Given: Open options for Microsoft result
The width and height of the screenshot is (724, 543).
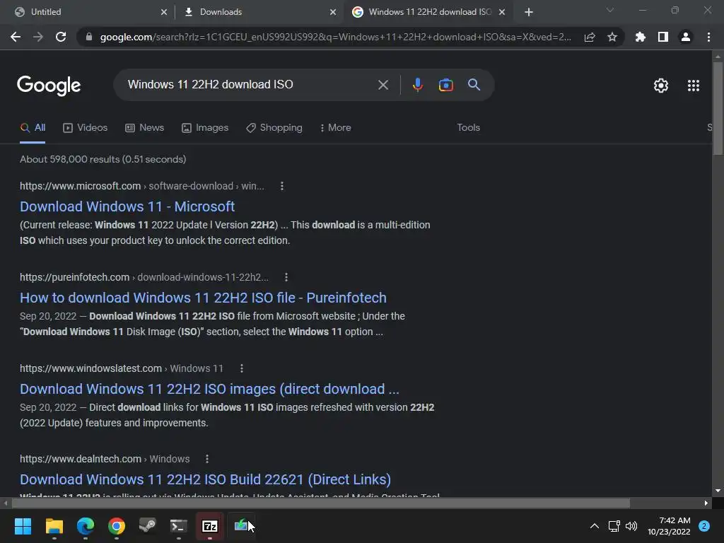Looking at the screenshot, I should tap(282, 186).
